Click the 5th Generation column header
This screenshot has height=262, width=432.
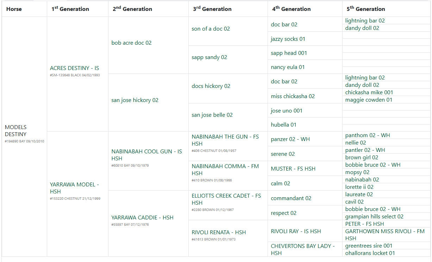365,9
